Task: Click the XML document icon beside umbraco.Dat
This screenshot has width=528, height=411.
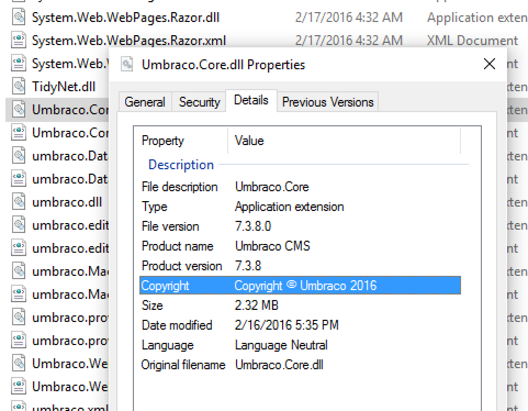Action: 19,179
